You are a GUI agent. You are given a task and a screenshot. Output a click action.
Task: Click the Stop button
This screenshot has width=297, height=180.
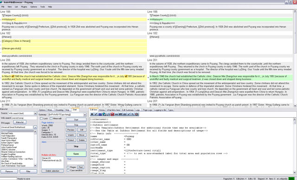[x=76, y=125]
